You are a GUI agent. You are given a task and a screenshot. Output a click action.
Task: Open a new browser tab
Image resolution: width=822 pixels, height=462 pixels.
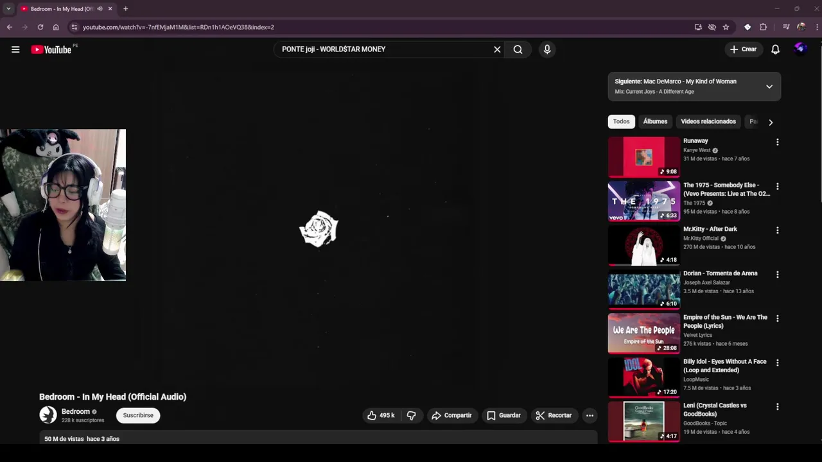(125, 9)
